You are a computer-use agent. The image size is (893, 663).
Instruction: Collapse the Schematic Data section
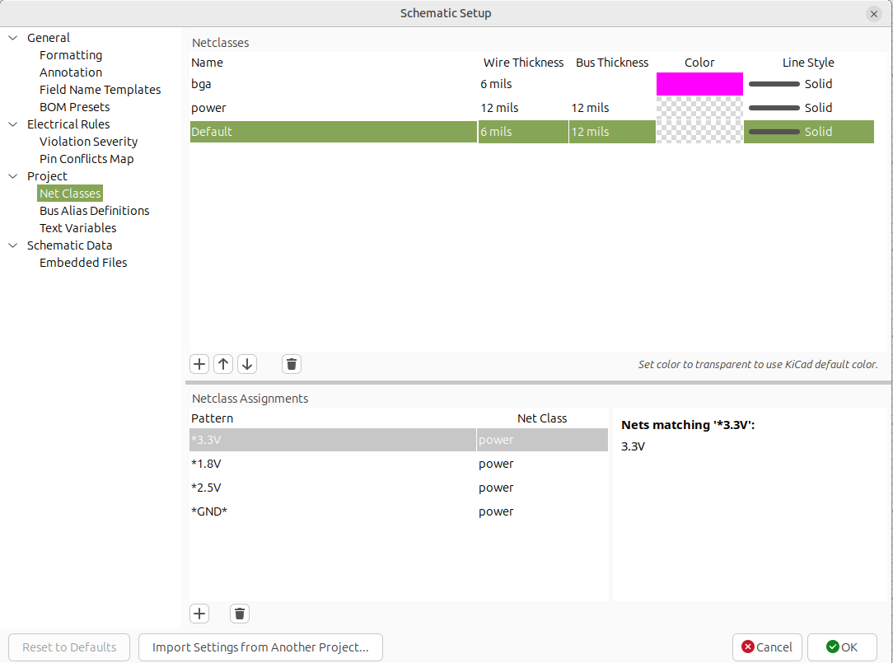tap(13, 245)
